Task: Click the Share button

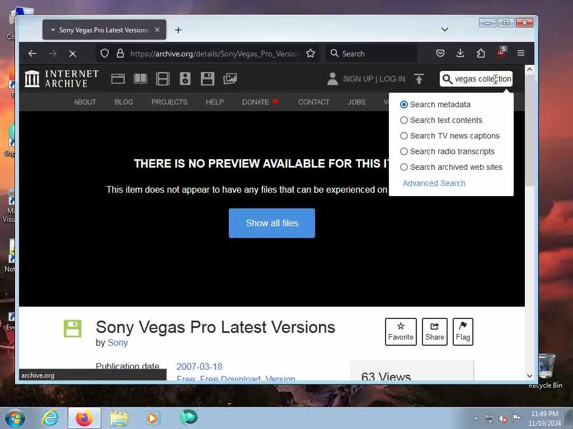Action: (434, 332)
